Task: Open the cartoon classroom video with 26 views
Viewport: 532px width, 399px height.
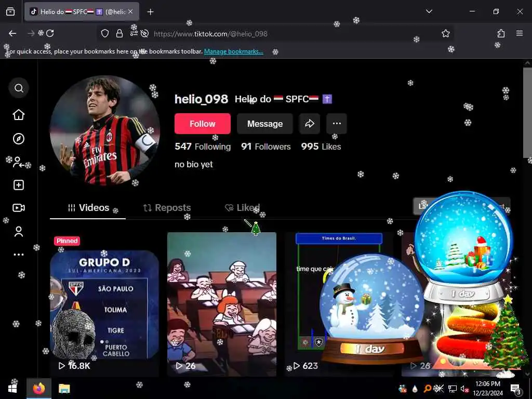Action: click(x=222, y=304)
